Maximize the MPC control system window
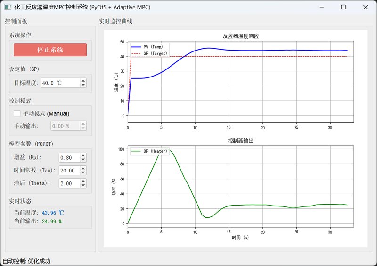This screenshot has height=266, width=377. tap(343, 8)
